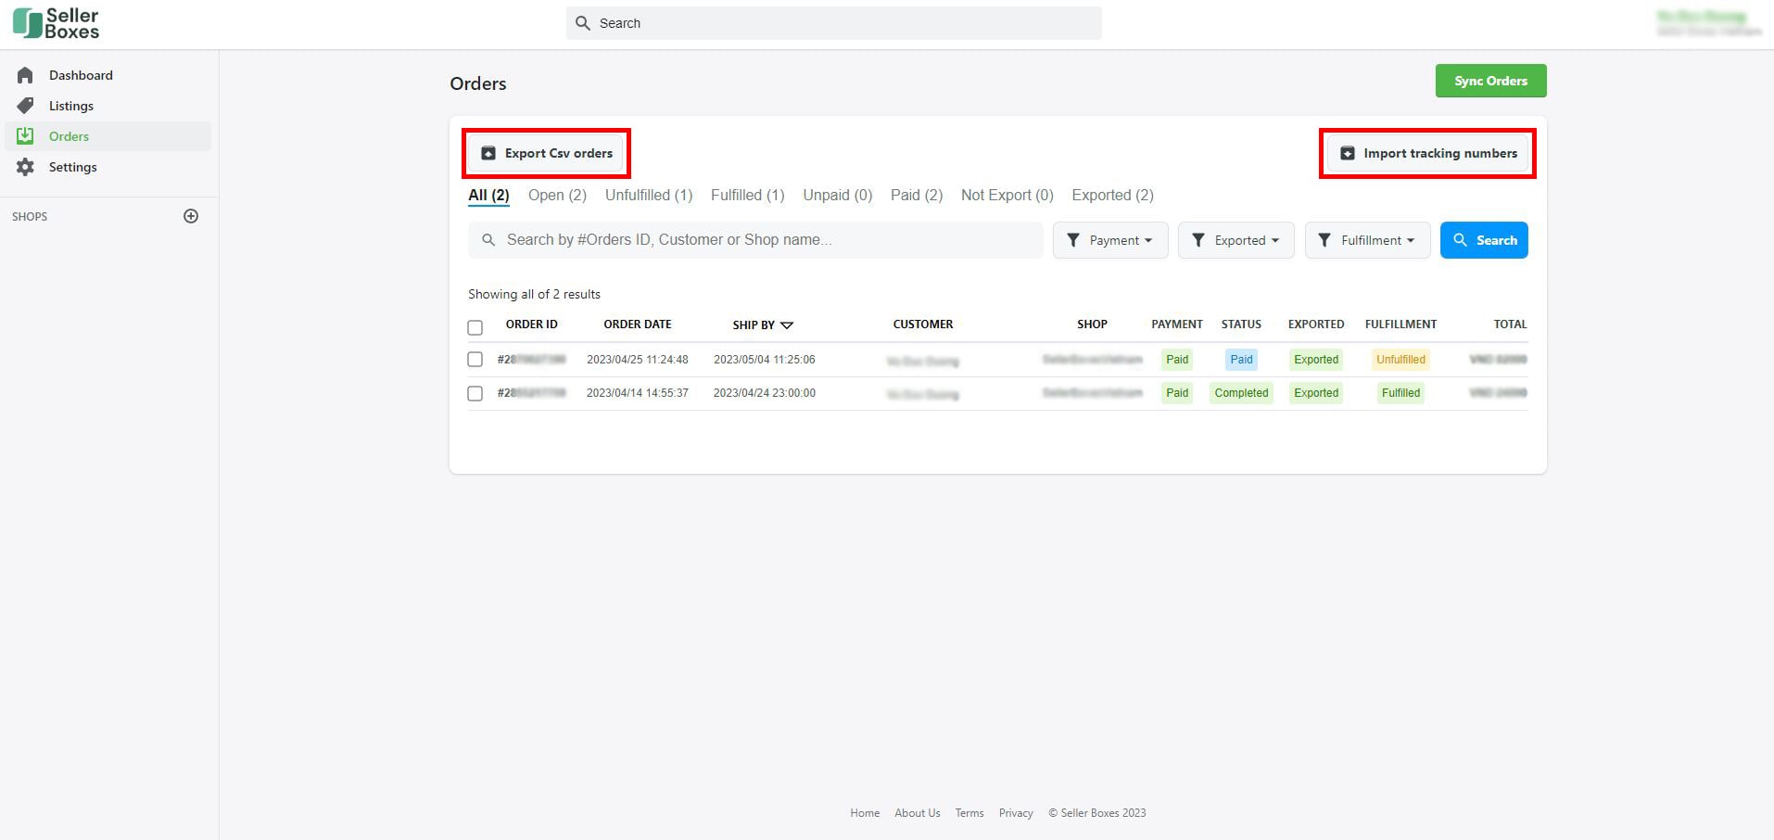The width and height of the screenshot is (1774, 840).
Task: Check the box for the 2023/04/25 order
Action: coord(475,359)
